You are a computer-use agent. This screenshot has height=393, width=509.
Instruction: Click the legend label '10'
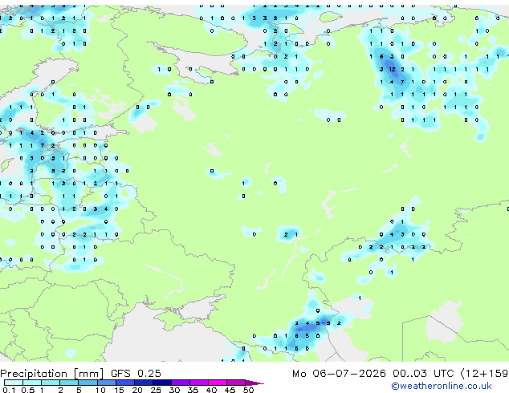tap(100, 390)
